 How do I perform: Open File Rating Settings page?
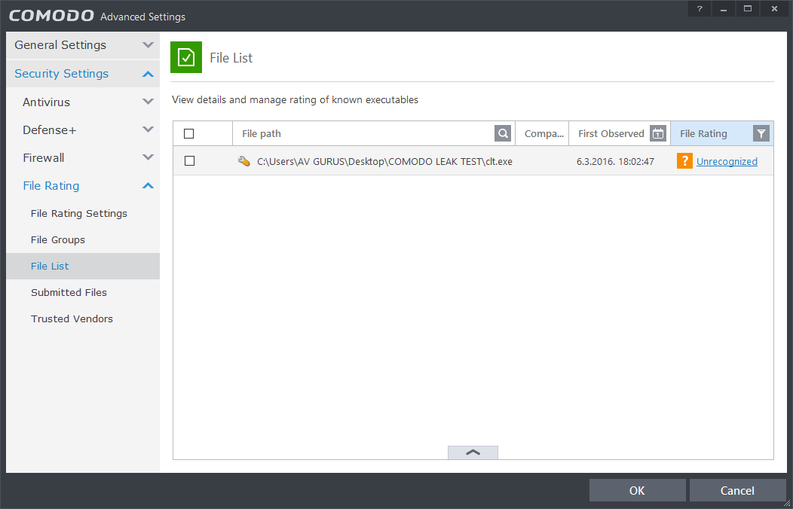point(79,213)
